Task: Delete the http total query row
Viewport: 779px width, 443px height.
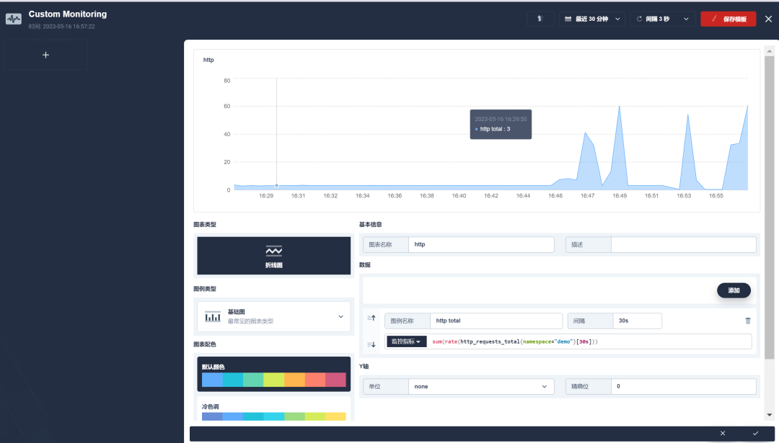Action: 748,321
